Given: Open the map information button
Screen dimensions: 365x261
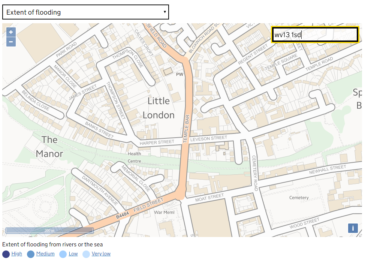Looking at the screenshot, I should pyautogui.click(x=353, y=228).
